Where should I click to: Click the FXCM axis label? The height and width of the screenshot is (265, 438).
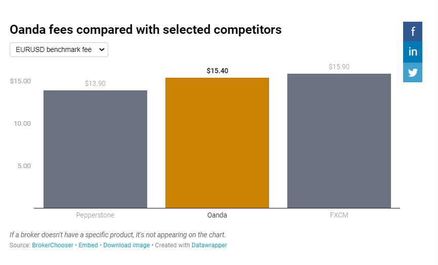point(339,215)
